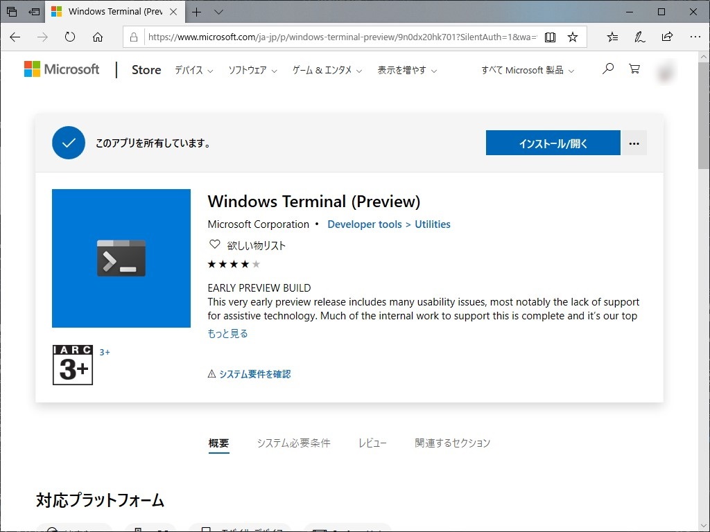Screen dimensions: 710x532
Task: Click the Windows Terminal app icon thumbnail
Action: (x=121, y=258)
